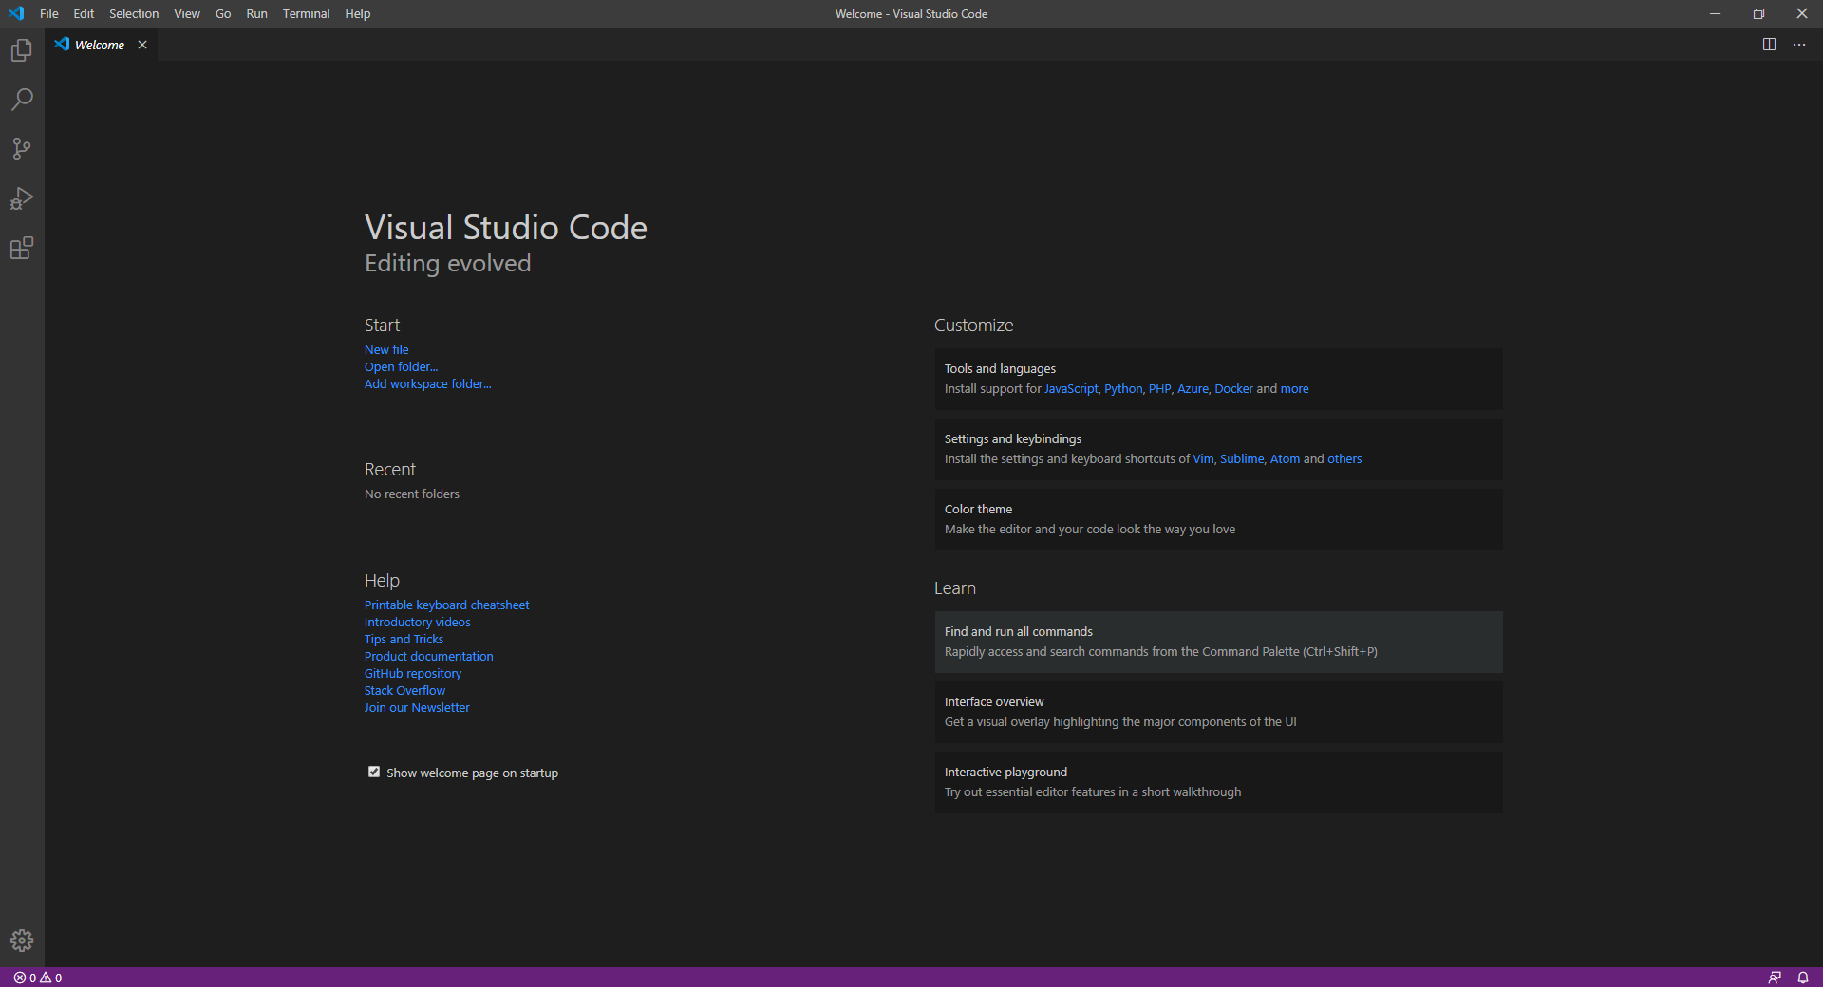Click the New file link
This screenshot has width=1823, height=987.
click(386, 349)
